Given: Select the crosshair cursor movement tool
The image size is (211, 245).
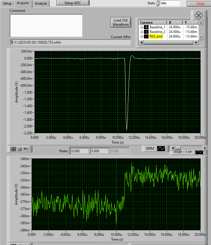Looking at the screenshot, I should point(13,149).
